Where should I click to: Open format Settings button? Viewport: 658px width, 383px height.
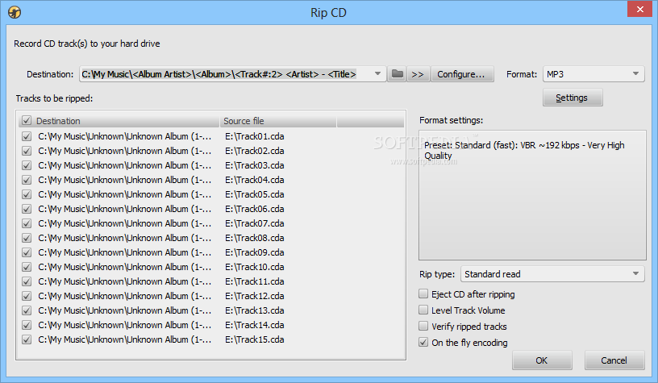pyautogui.click(x=573, y=98)
